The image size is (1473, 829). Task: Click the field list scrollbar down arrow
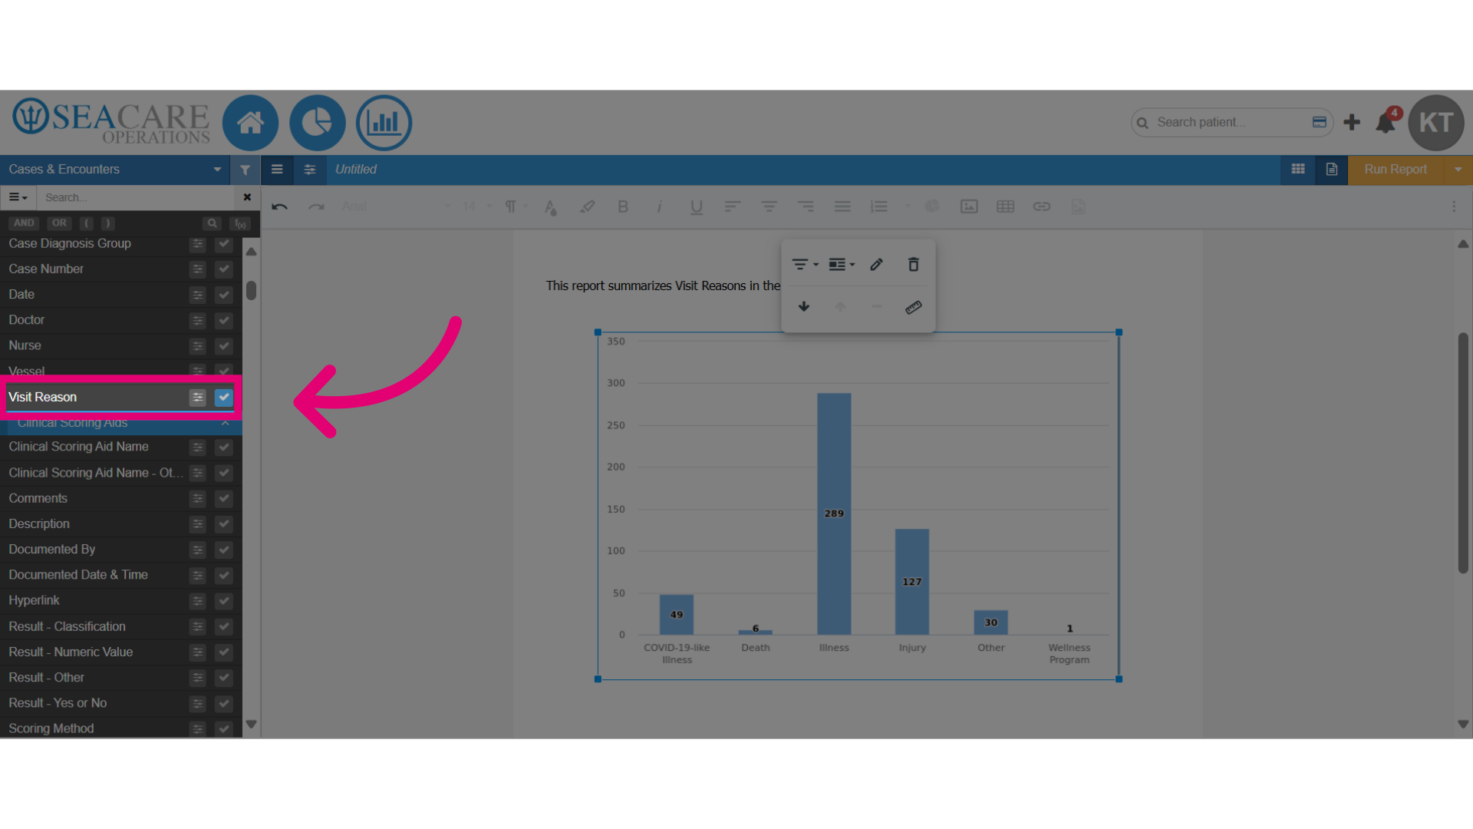251,725
